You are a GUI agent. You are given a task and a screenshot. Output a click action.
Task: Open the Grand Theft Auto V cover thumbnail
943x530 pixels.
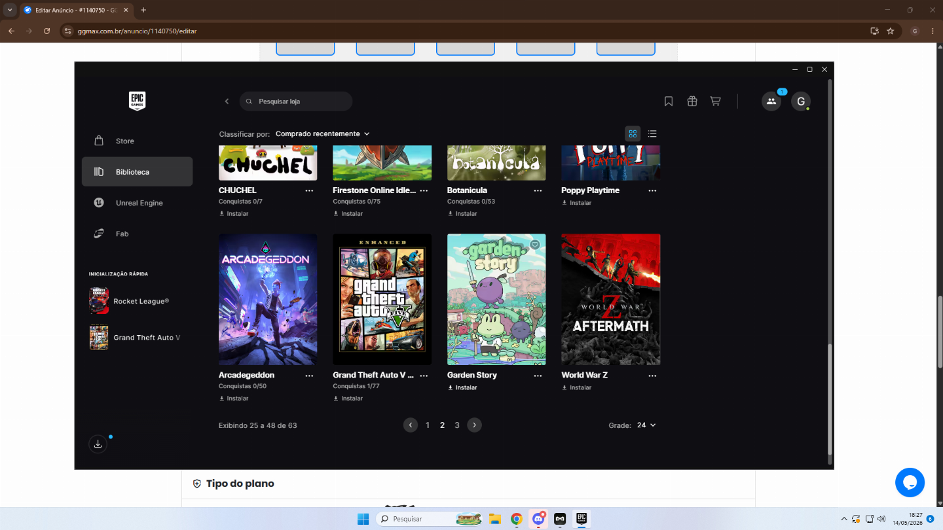point(382,300)
